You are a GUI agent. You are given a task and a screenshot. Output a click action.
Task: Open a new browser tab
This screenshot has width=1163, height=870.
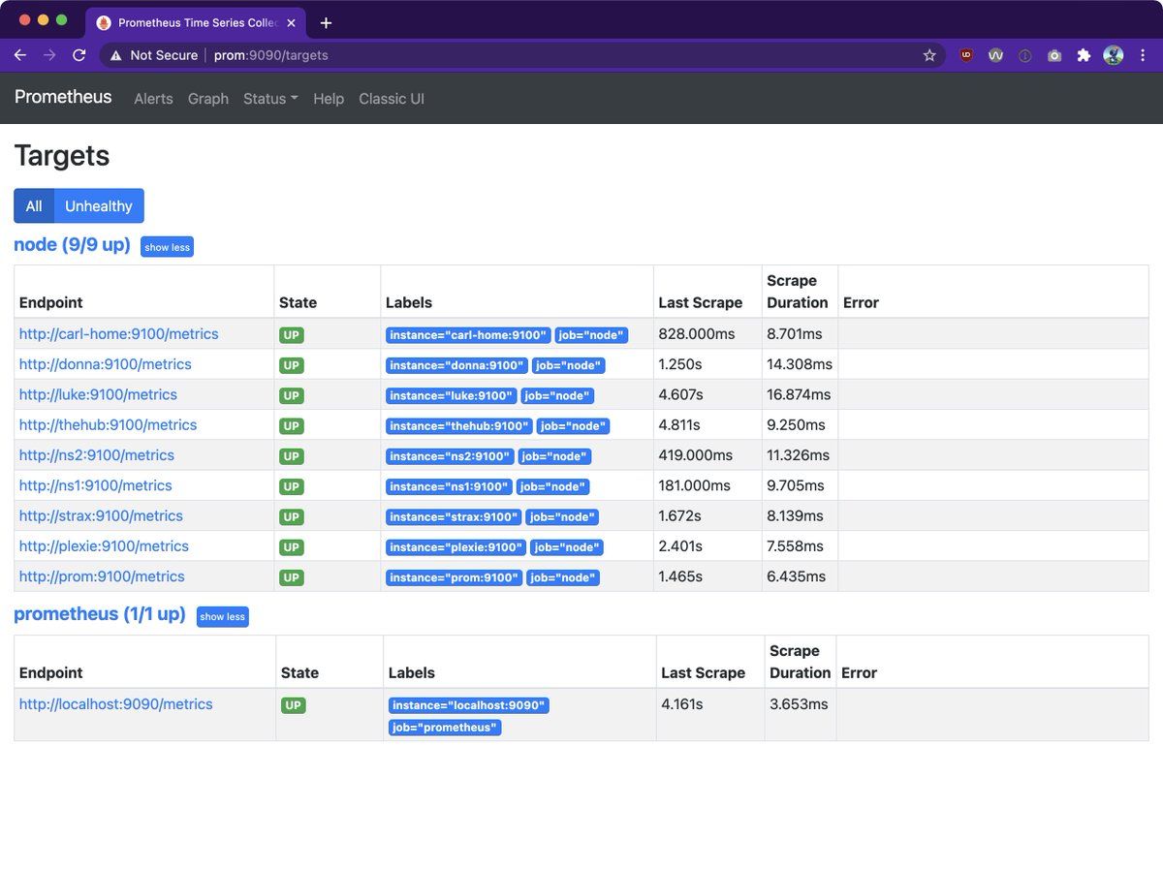[x=326, y=22]
